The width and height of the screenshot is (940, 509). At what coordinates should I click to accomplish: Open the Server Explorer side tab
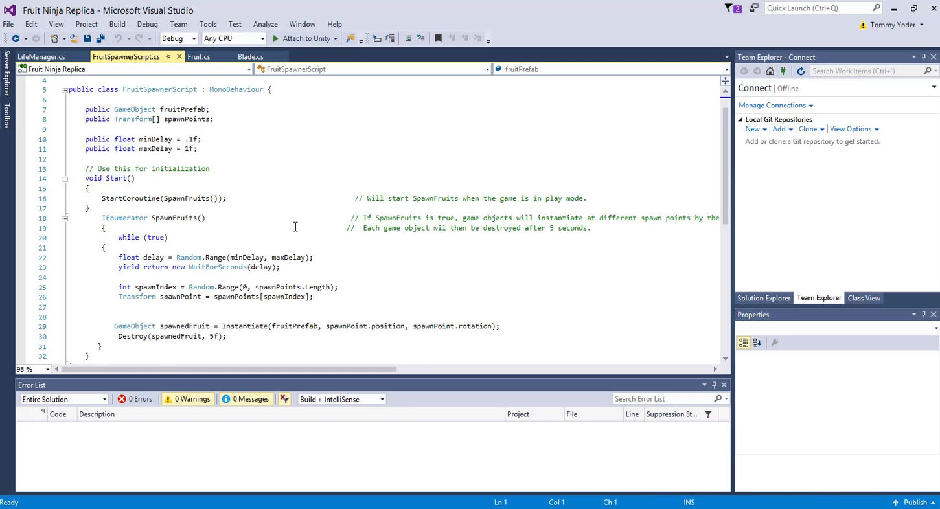click(6, 73)
